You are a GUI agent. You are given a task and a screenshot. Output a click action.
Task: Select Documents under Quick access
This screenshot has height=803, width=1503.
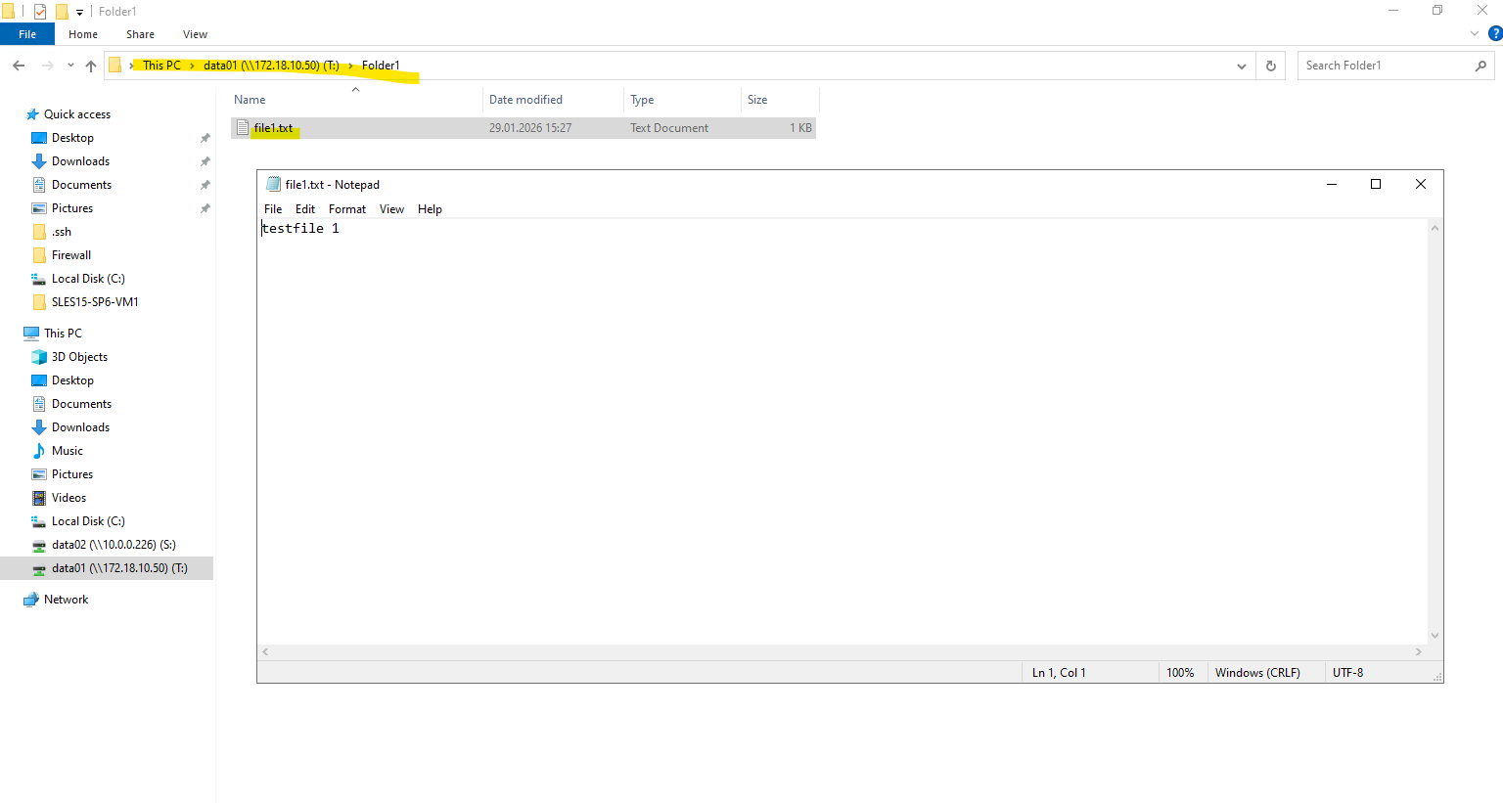pyautogui.click(x=81, y=185)
